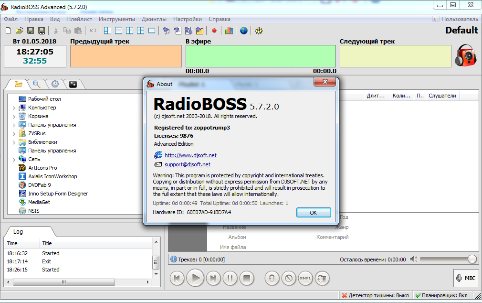Expand the Компьютер tree node
Screen dimensions: 482x303
click(x=14, y=108)
